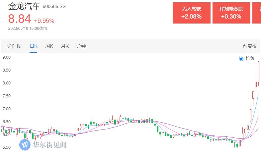Click the ticker code 600686.SS

click(x=54, y=7)
